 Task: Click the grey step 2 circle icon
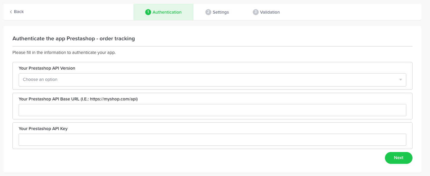point(208,12)
